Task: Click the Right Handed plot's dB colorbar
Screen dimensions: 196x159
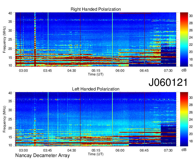Action: coord(184,39)
